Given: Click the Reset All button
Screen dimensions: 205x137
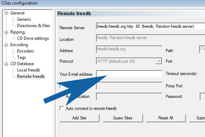Looking at the screenshot, I should click(166, 118).
